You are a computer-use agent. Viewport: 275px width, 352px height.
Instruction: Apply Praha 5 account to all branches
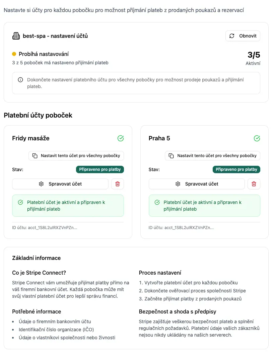click(212, 156)
